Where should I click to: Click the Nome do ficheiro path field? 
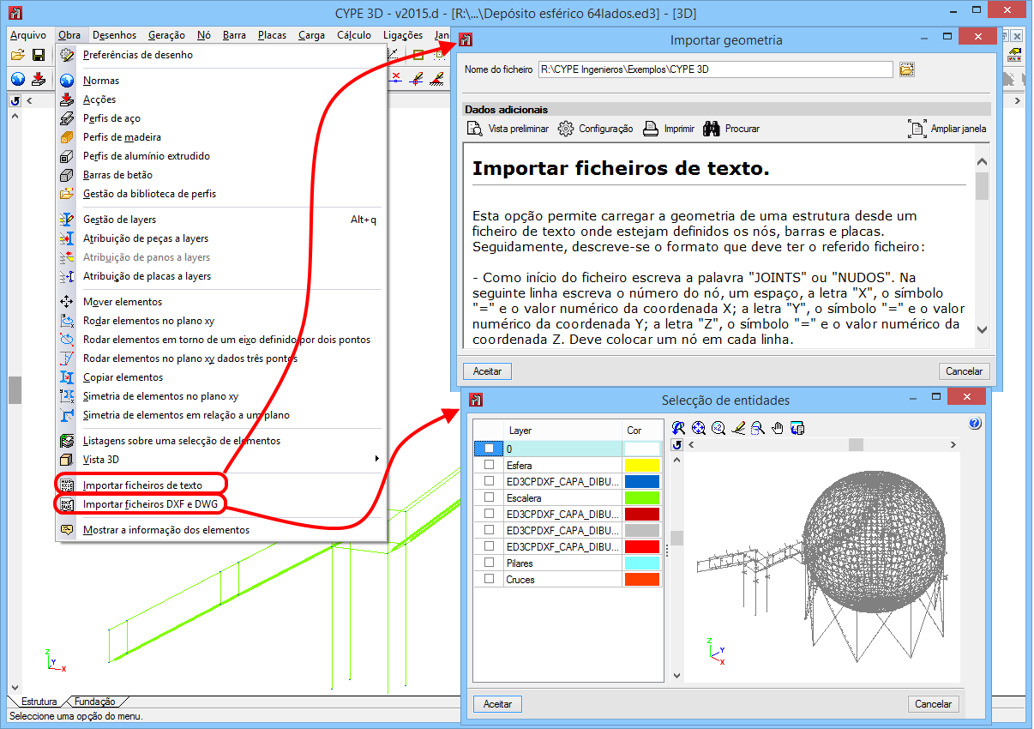coord(715,69)
